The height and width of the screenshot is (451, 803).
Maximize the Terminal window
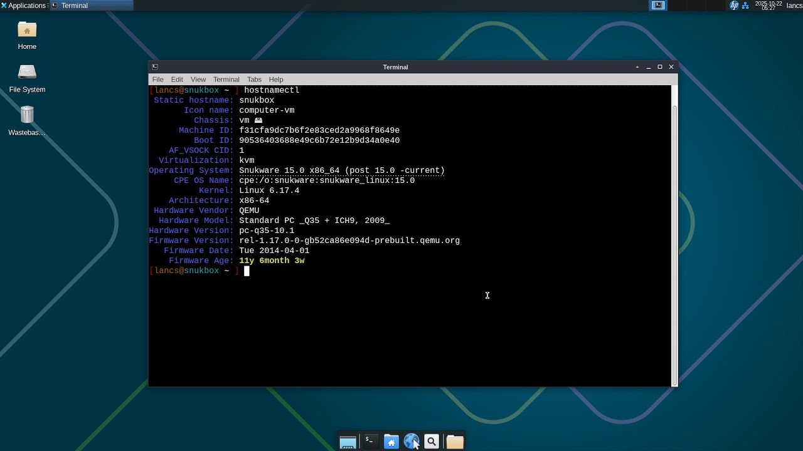(x=660, y=67)
